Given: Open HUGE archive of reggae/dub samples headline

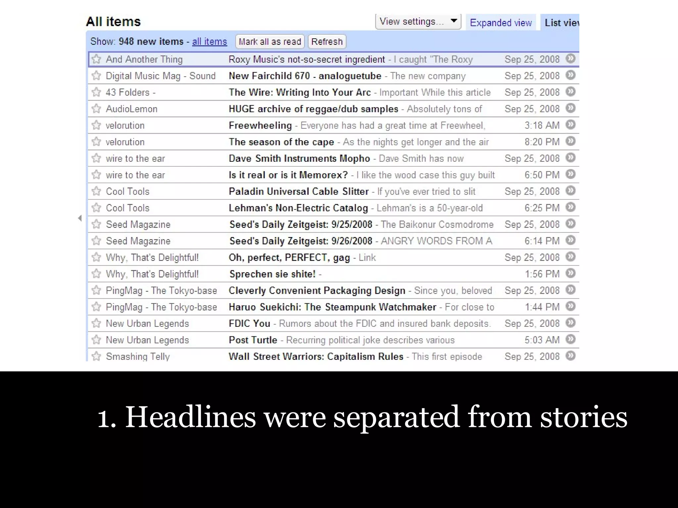Looking at the screenshot, I should pos(314,109).
